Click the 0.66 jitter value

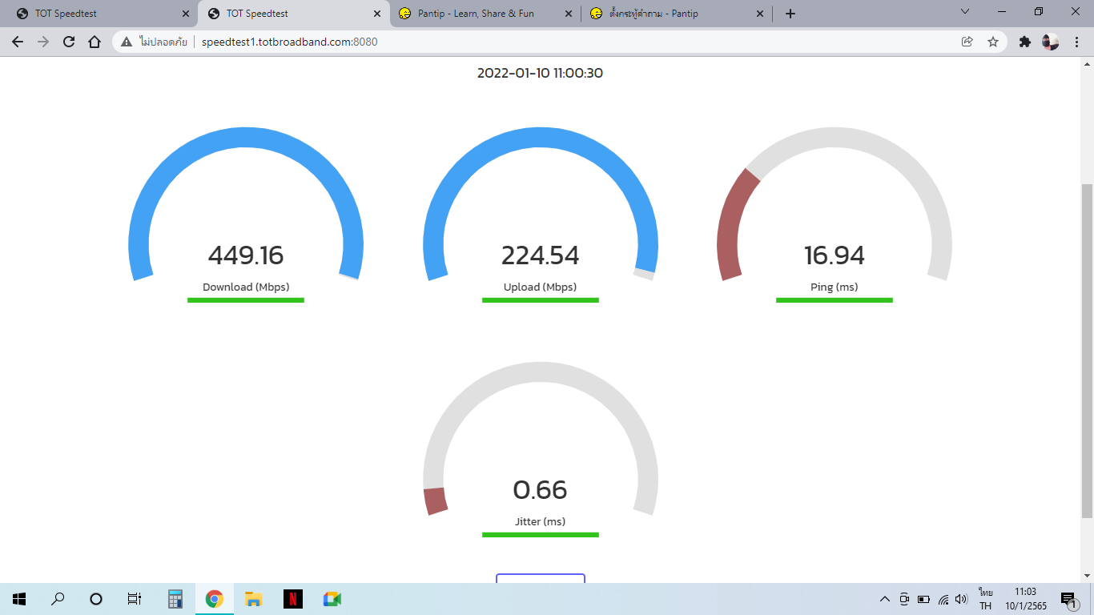541,489
